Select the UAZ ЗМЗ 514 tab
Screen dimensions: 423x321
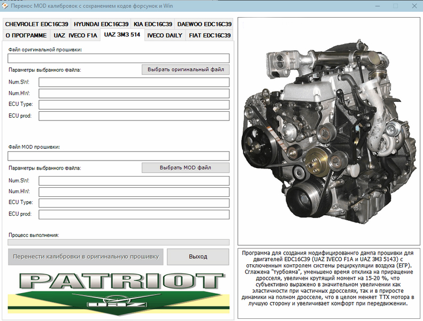point(122,35)
